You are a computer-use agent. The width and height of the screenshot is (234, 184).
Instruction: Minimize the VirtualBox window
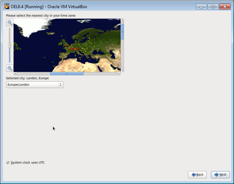pyautogui.click(x=201, y=7)
